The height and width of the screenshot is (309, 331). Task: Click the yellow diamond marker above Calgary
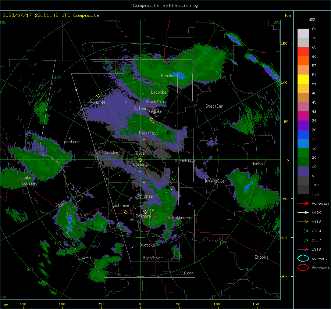[x=145, y=212]
